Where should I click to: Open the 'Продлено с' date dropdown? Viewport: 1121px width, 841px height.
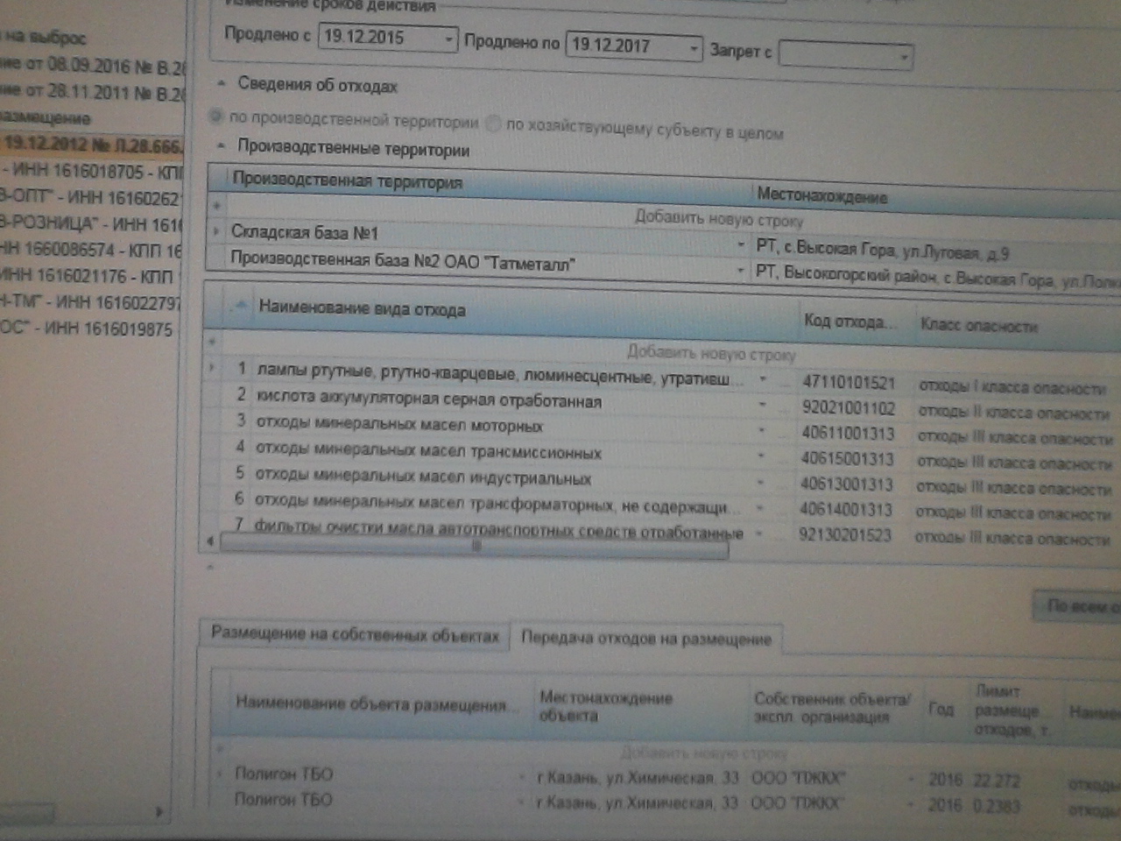point(448,39)
